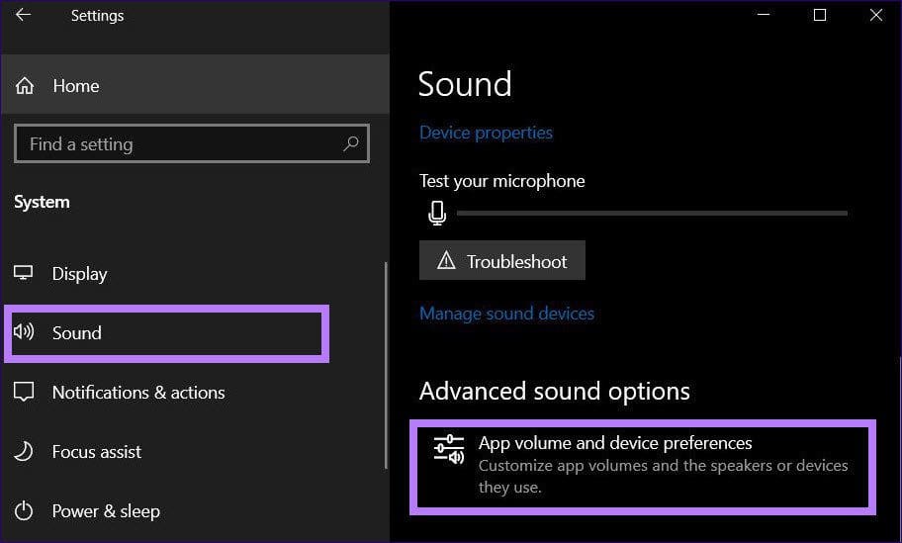Click the System category heading

pos(42,202)
